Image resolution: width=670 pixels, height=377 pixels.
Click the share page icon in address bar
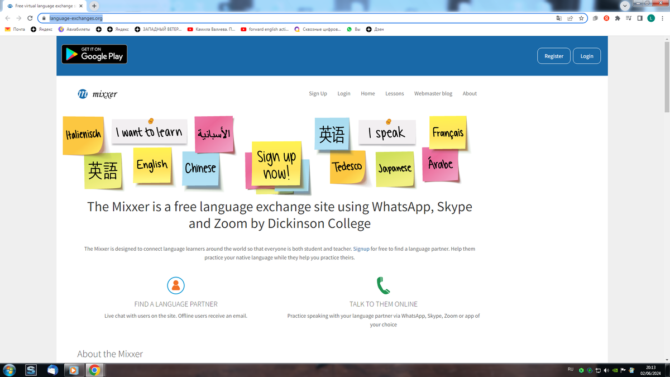tap(570, 18)
